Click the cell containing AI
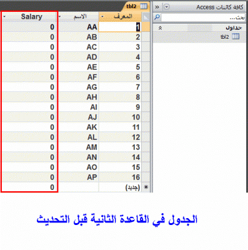Screen dimensions: 248x250 [x=78, y=107]
